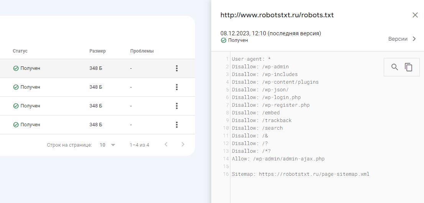This screenshot has height=203, width=424.
Task: Click the Disallow: /*? line
Action: (251, 151)
